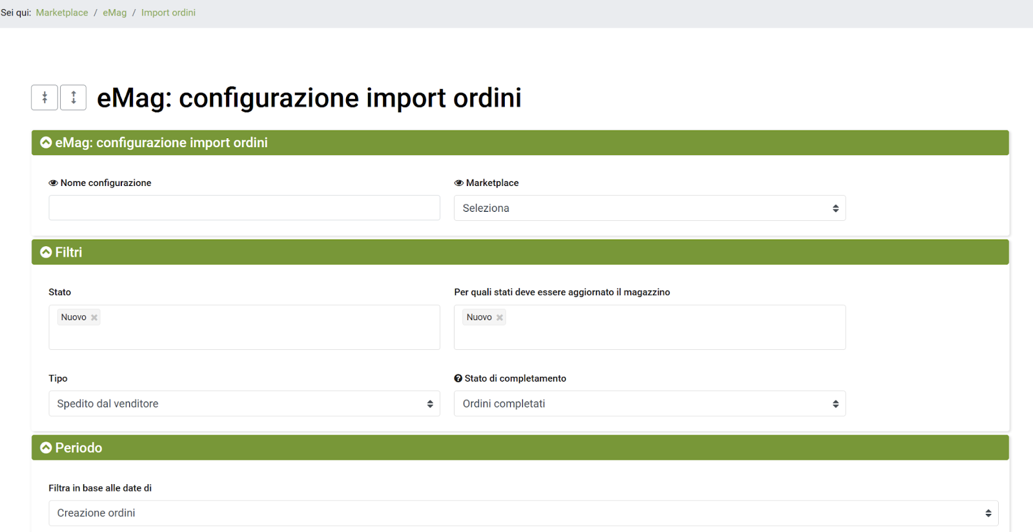
Task: Open the Stato di completamento dropdown
Action: (649, 404)
